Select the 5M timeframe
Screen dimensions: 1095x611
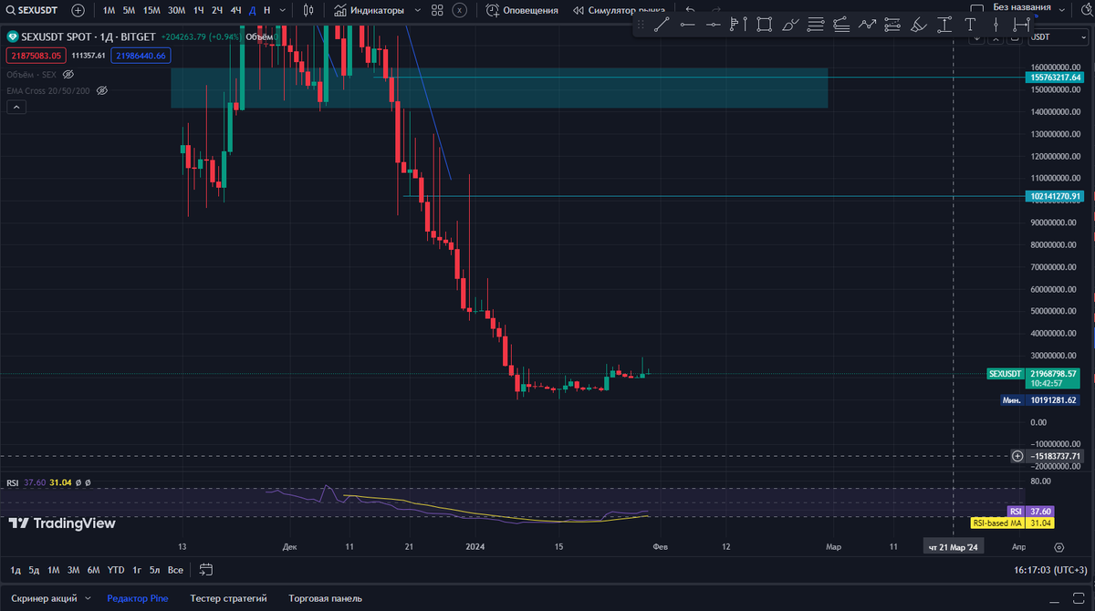(x=129, y=10)
